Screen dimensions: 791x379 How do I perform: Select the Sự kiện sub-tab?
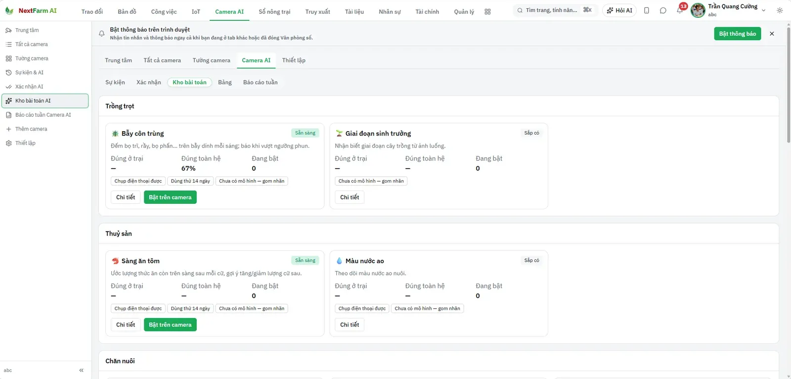(115, 83)
